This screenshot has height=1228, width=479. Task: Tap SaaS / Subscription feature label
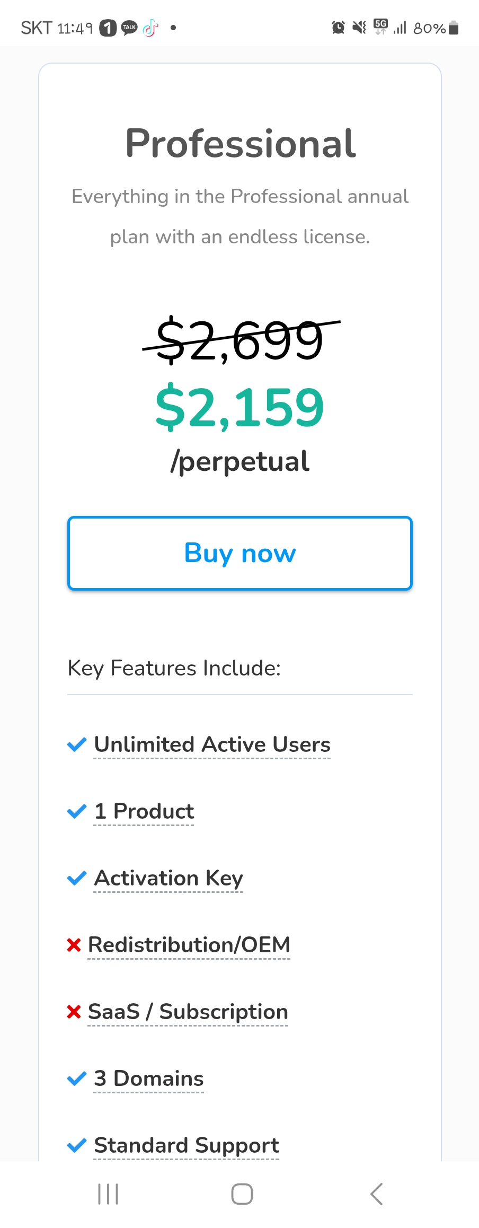(x=188, y=1012)
